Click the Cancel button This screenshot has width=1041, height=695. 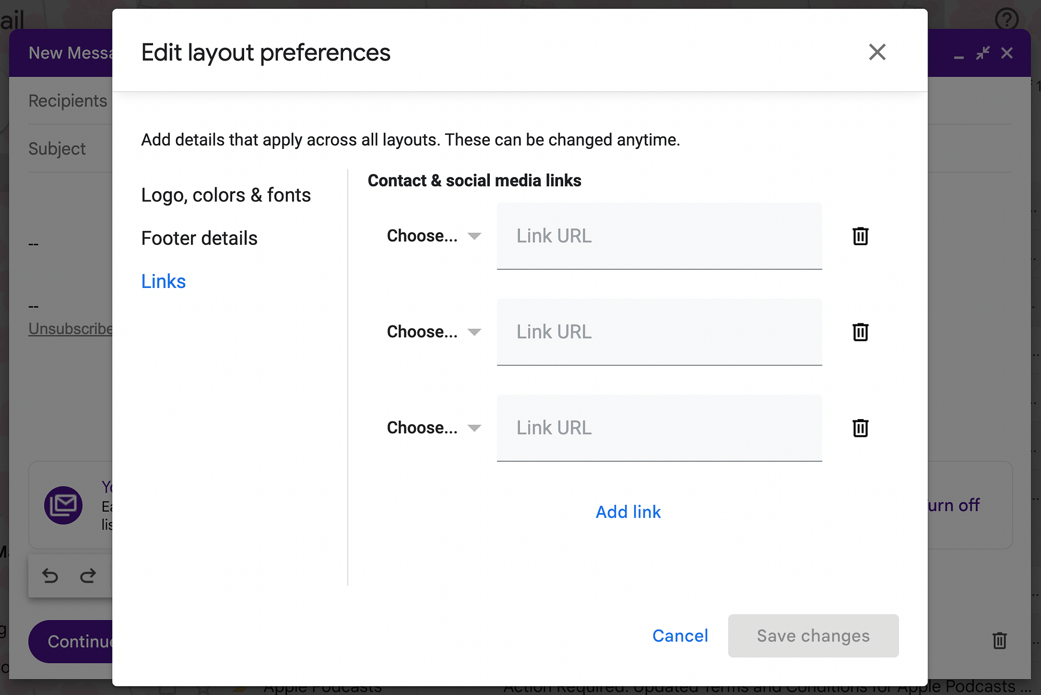pyautogui.click(x=680, y=635)
